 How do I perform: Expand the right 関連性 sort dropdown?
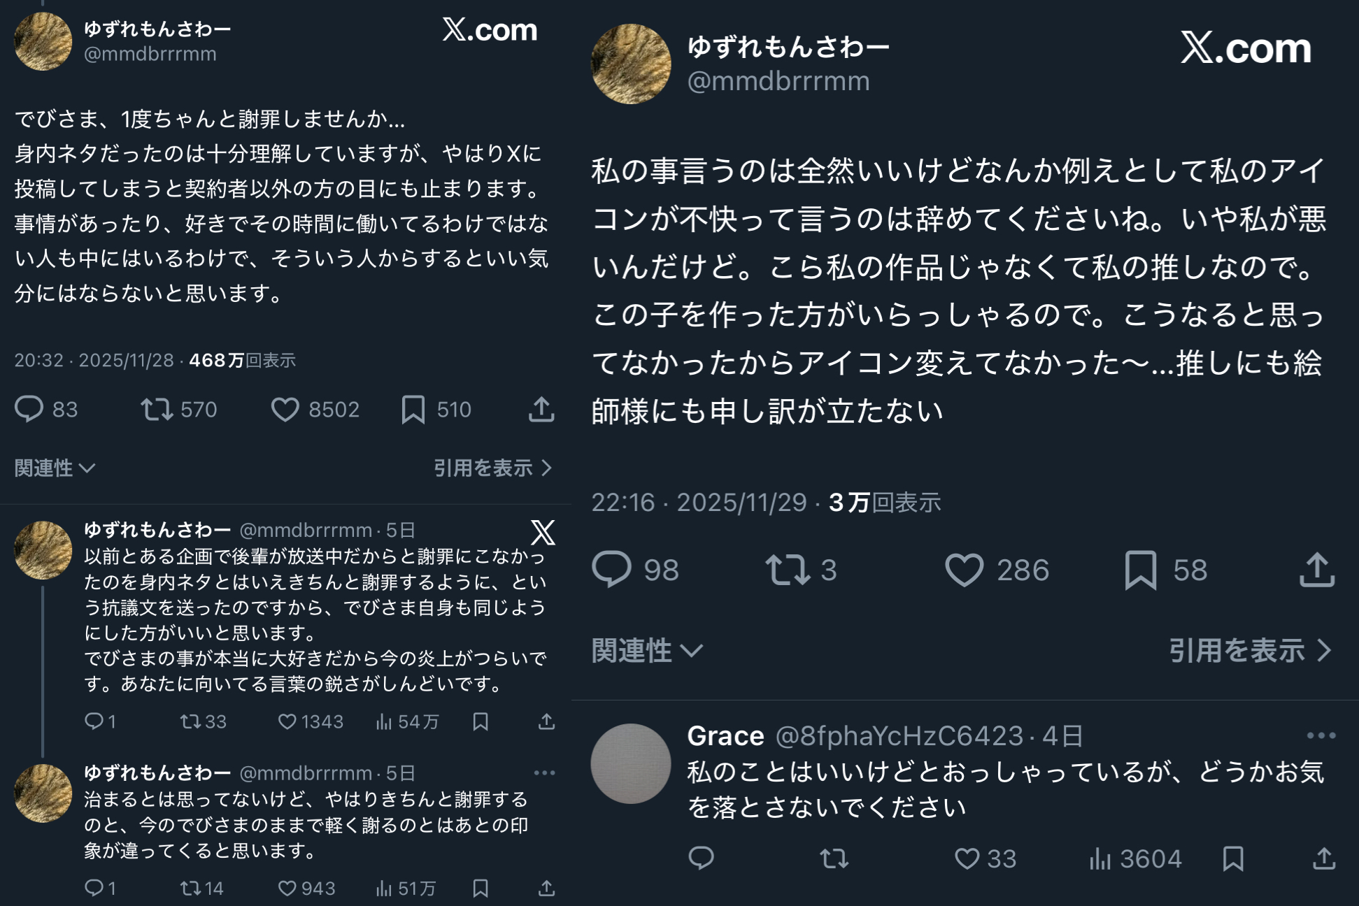647,651
